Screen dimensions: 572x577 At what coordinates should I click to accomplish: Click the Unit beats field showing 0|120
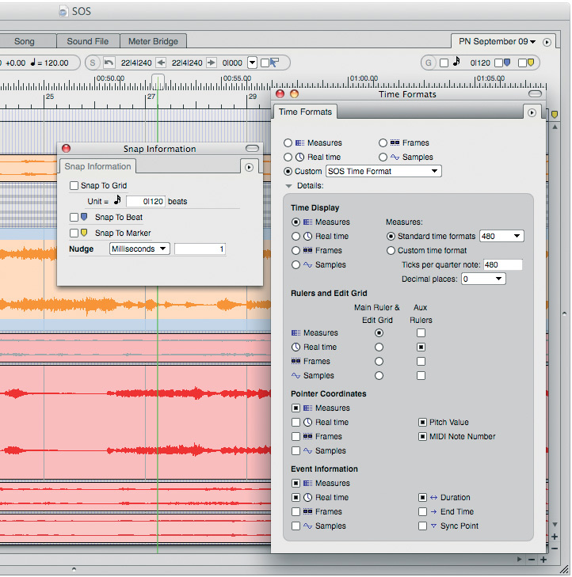tap(146, 201)
